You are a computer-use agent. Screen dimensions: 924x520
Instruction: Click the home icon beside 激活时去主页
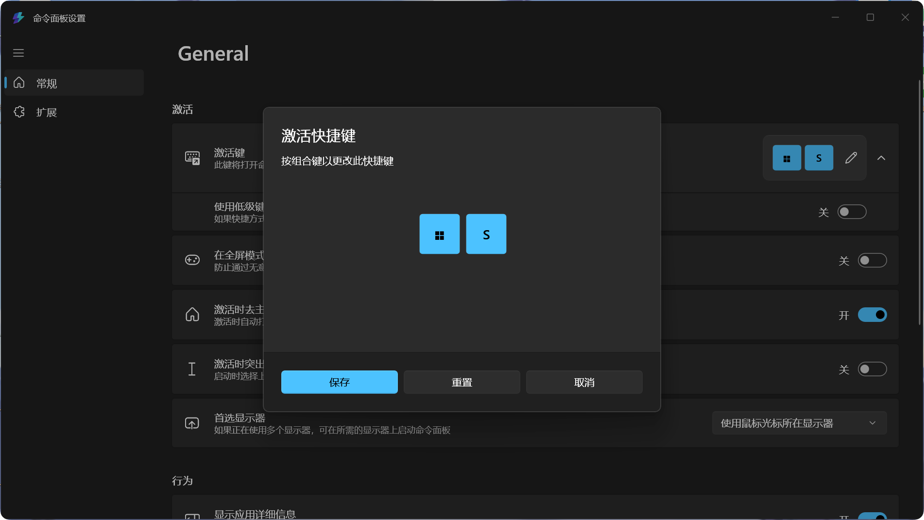click(x=192, y=315)
